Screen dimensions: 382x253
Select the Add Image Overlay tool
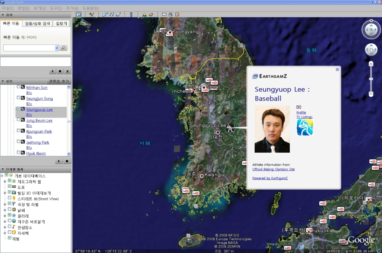pyautogui.click(x=118, y=15)
